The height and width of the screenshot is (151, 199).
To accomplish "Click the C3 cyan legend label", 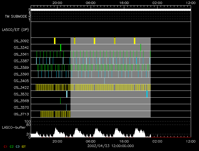I will [x=18, y=147].
